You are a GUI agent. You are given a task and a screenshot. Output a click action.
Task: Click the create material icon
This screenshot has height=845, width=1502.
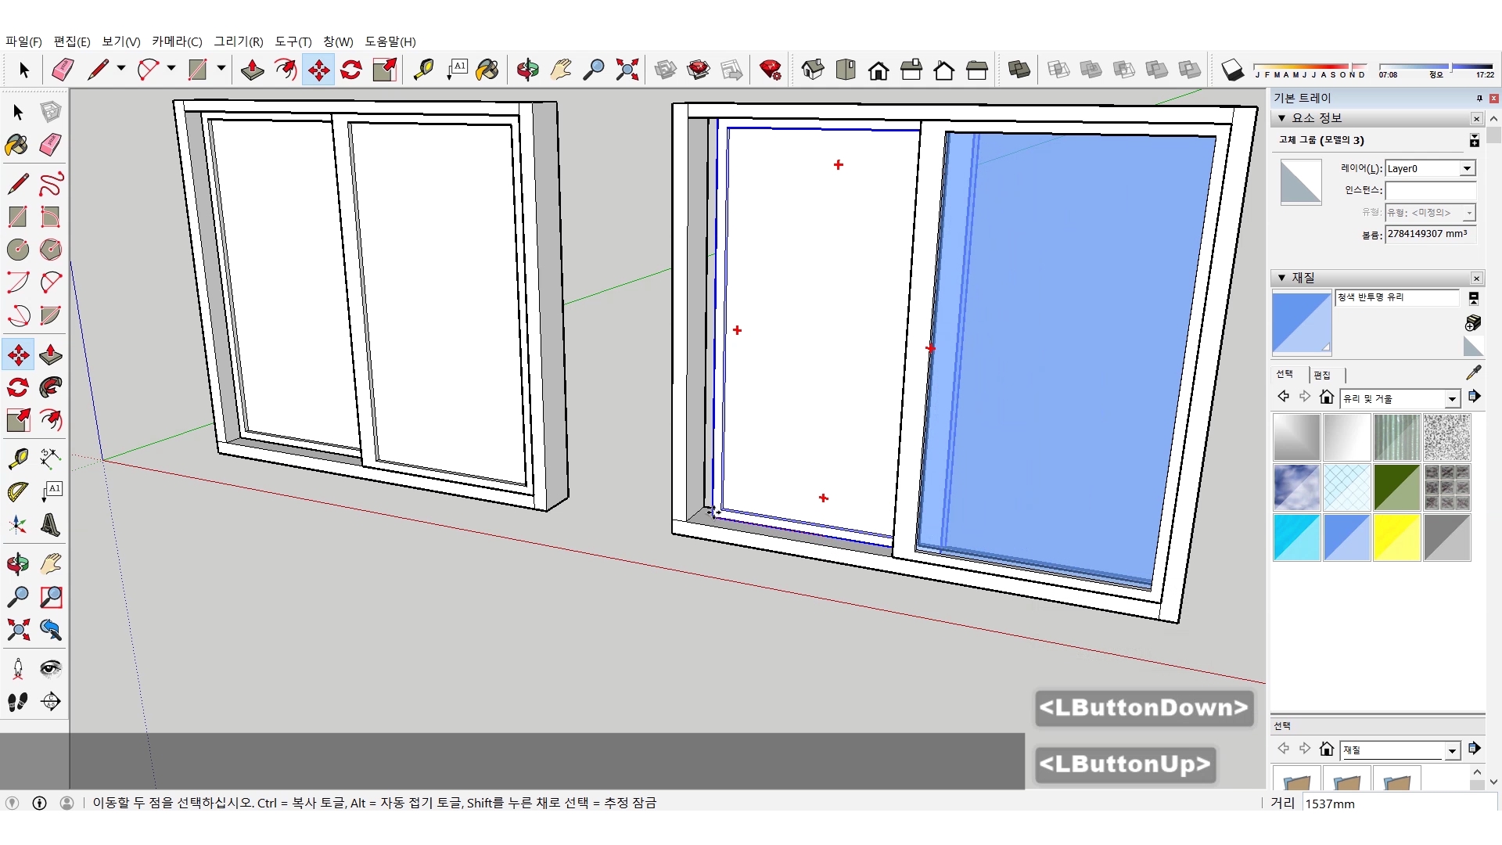1473,323
